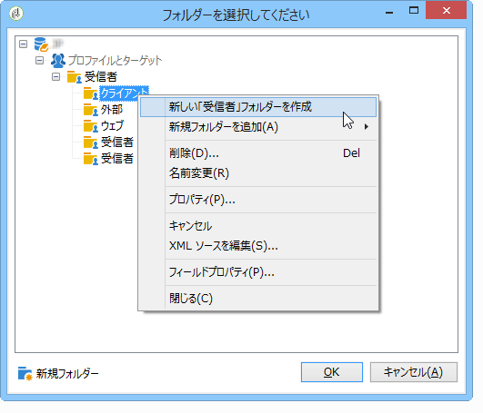
Task: Click the キャンセル(A) button
Action: tap(413, 372)
